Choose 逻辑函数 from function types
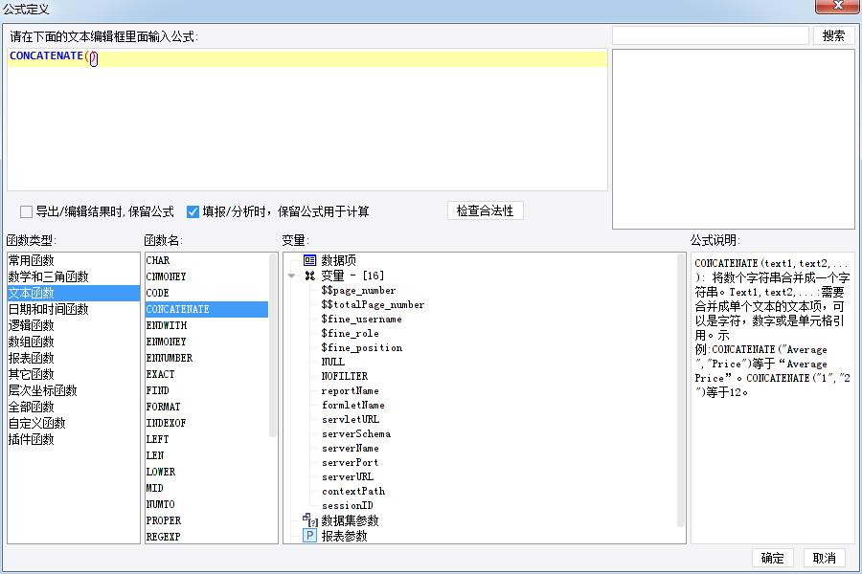Screen dimensions: 862x574 (x=31, y=325)
